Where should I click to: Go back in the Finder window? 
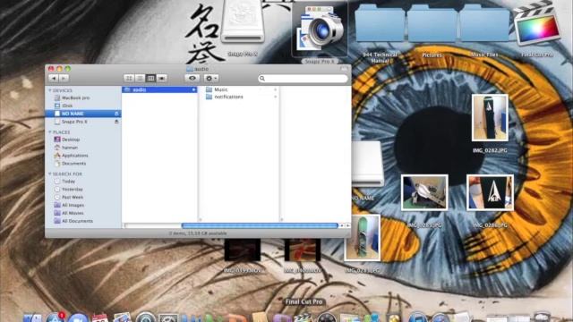pos(54,78)
